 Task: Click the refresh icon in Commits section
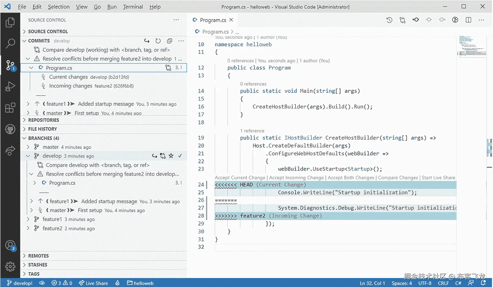click(158, 41)
